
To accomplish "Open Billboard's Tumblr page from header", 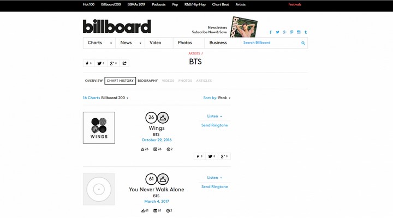I will point(306,32).
